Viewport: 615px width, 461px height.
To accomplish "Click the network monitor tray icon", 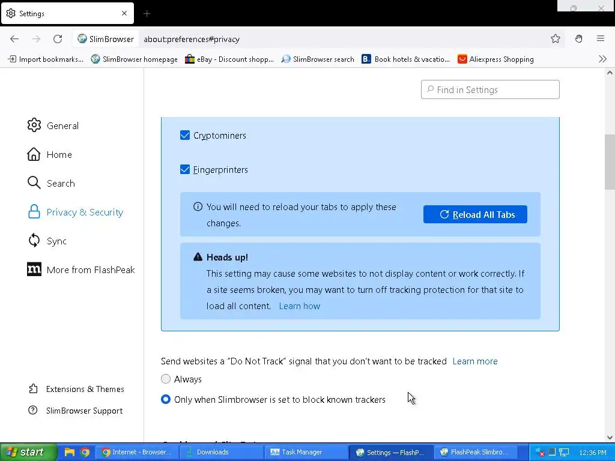I will [x=564, y=453].
